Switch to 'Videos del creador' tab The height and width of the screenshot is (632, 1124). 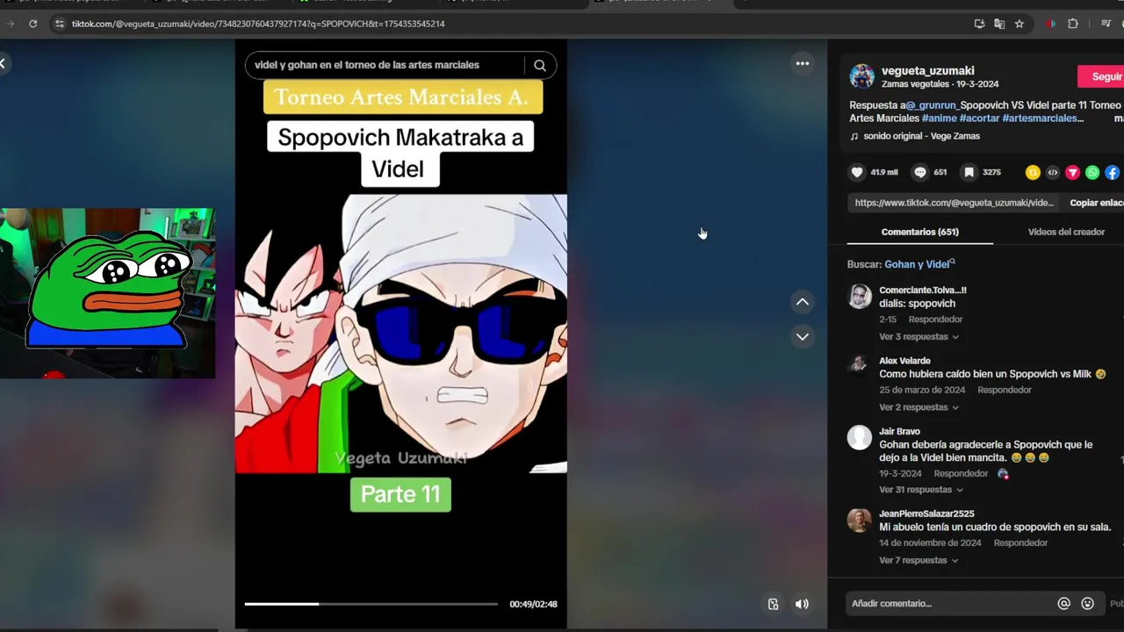[1066, 232]
